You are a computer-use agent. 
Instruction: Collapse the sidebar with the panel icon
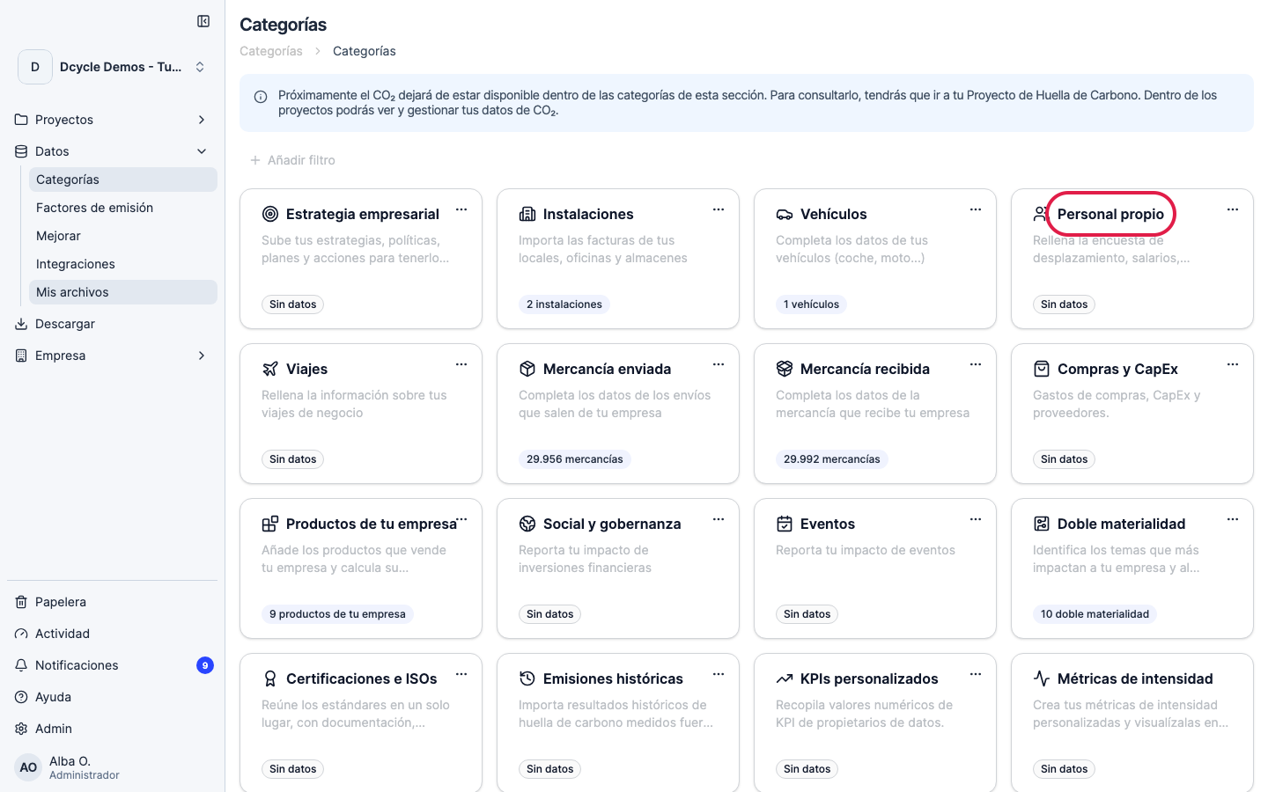pyautogui.click(x=203, y=21)
